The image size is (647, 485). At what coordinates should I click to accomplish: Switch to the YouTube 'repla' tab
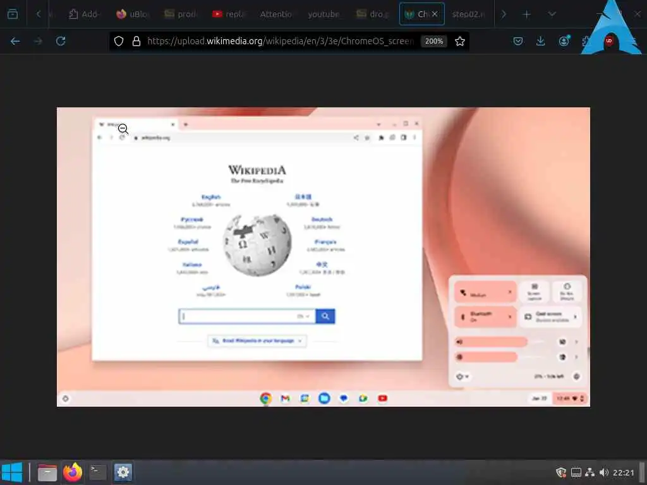[x=229, y=14]
